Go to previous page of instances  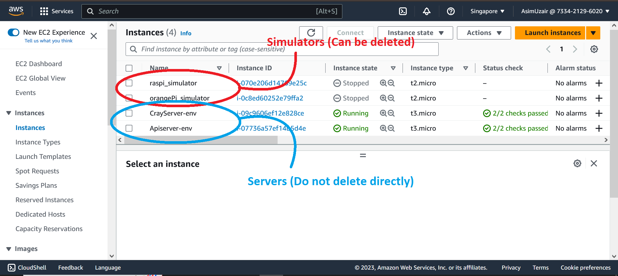click(548, 49)
